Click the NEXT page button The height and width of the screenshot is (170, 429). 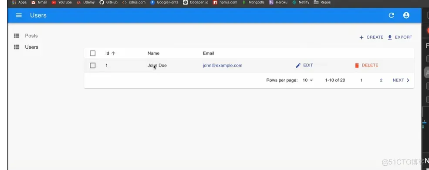pyautogui.click(x=401, y=80)
